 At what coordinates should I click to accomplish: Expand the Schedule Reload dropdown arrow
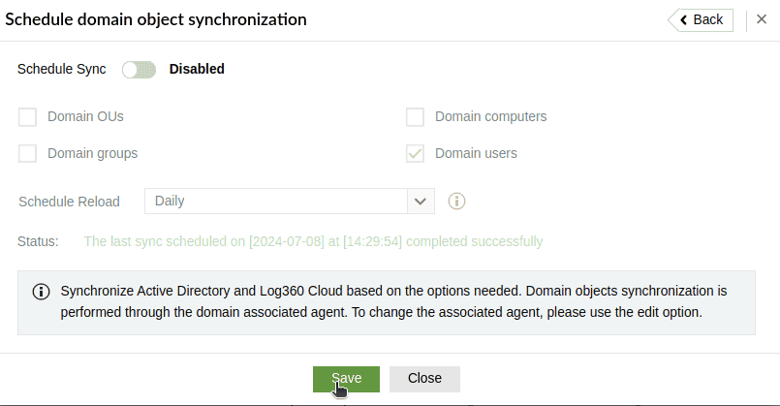point(421,201)
